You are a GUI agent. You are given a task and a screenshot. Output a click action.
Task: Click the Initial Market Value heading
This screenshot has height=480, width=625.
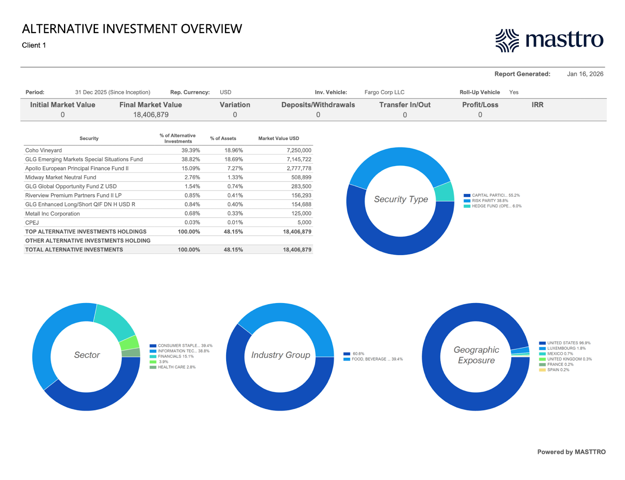tap(62, 105)
